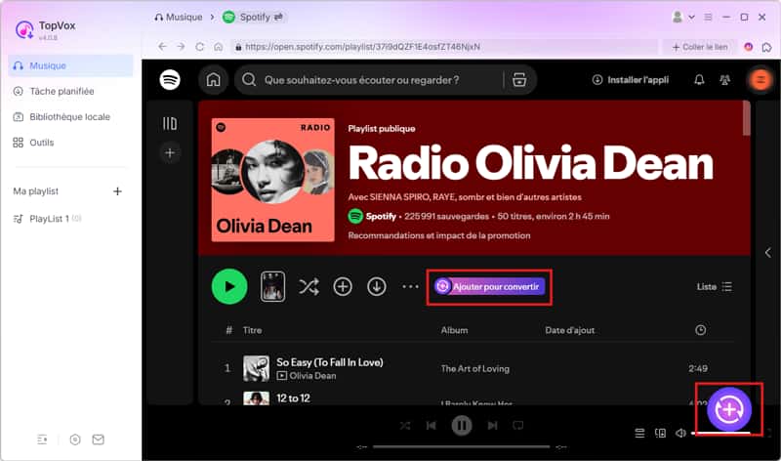This screenshot has height=461, width=781.
Task: Go forward in the embedded browser
Action: 181,46
